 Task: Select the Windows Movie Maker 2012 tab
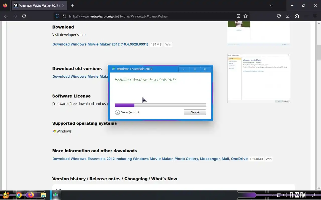40,5
